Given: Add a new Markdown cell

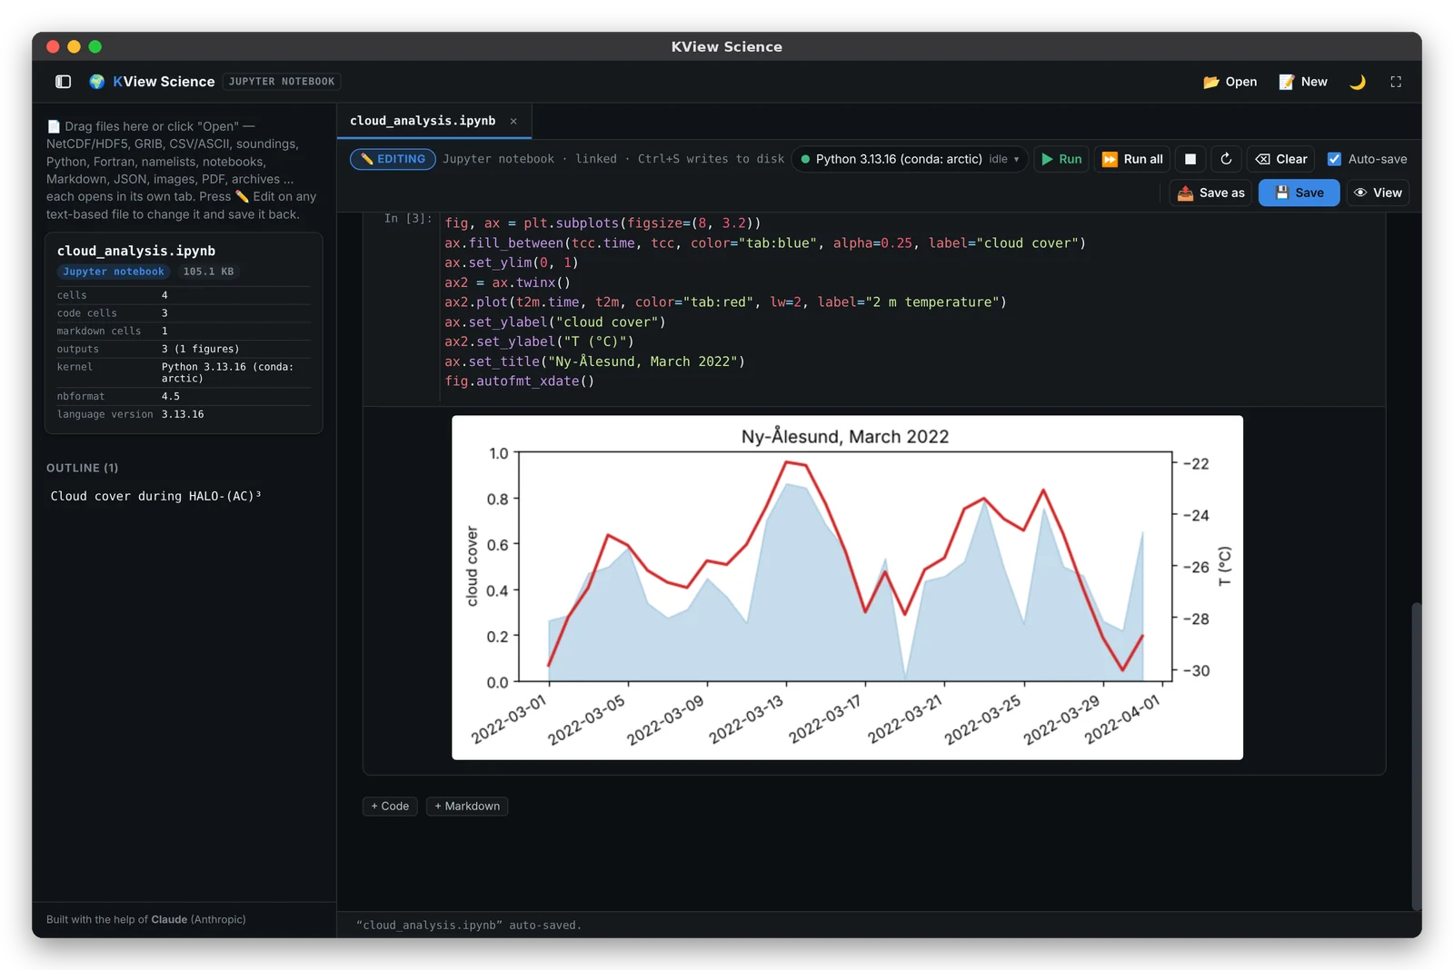Looking at the screenshot, I should [467, 807].
